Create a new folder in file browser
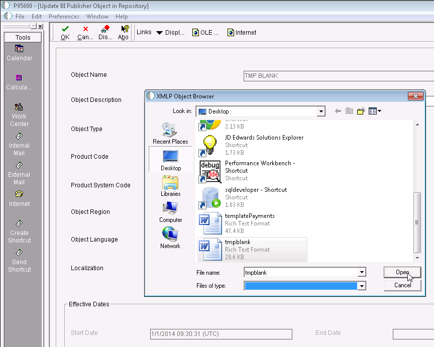The height and width of the screenshot is (347, 434). tap(361, 111)
